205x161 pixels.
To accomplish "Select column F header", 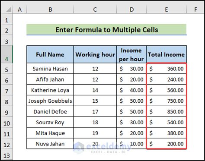I will pos(195,9).
